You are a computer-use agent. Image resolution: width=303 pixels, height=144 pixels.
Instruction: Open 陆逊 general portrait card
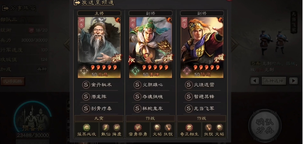(202, 48)
